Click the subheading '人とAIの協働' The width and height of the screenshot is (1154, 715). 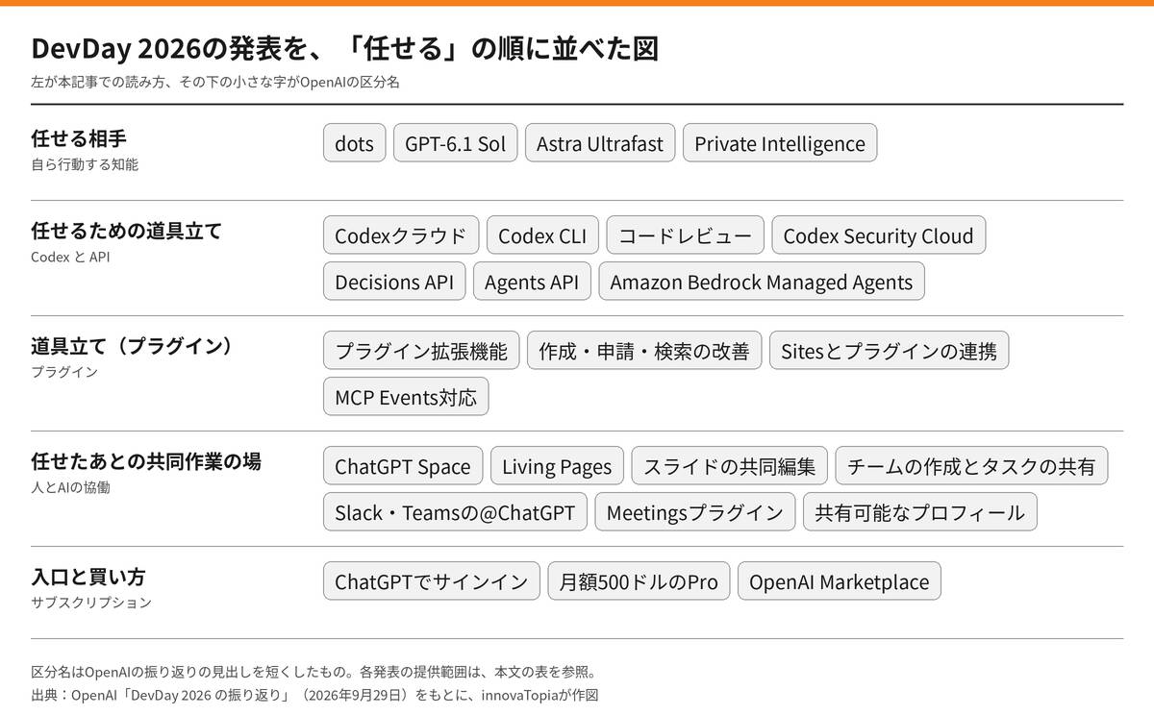pos(70,487)
